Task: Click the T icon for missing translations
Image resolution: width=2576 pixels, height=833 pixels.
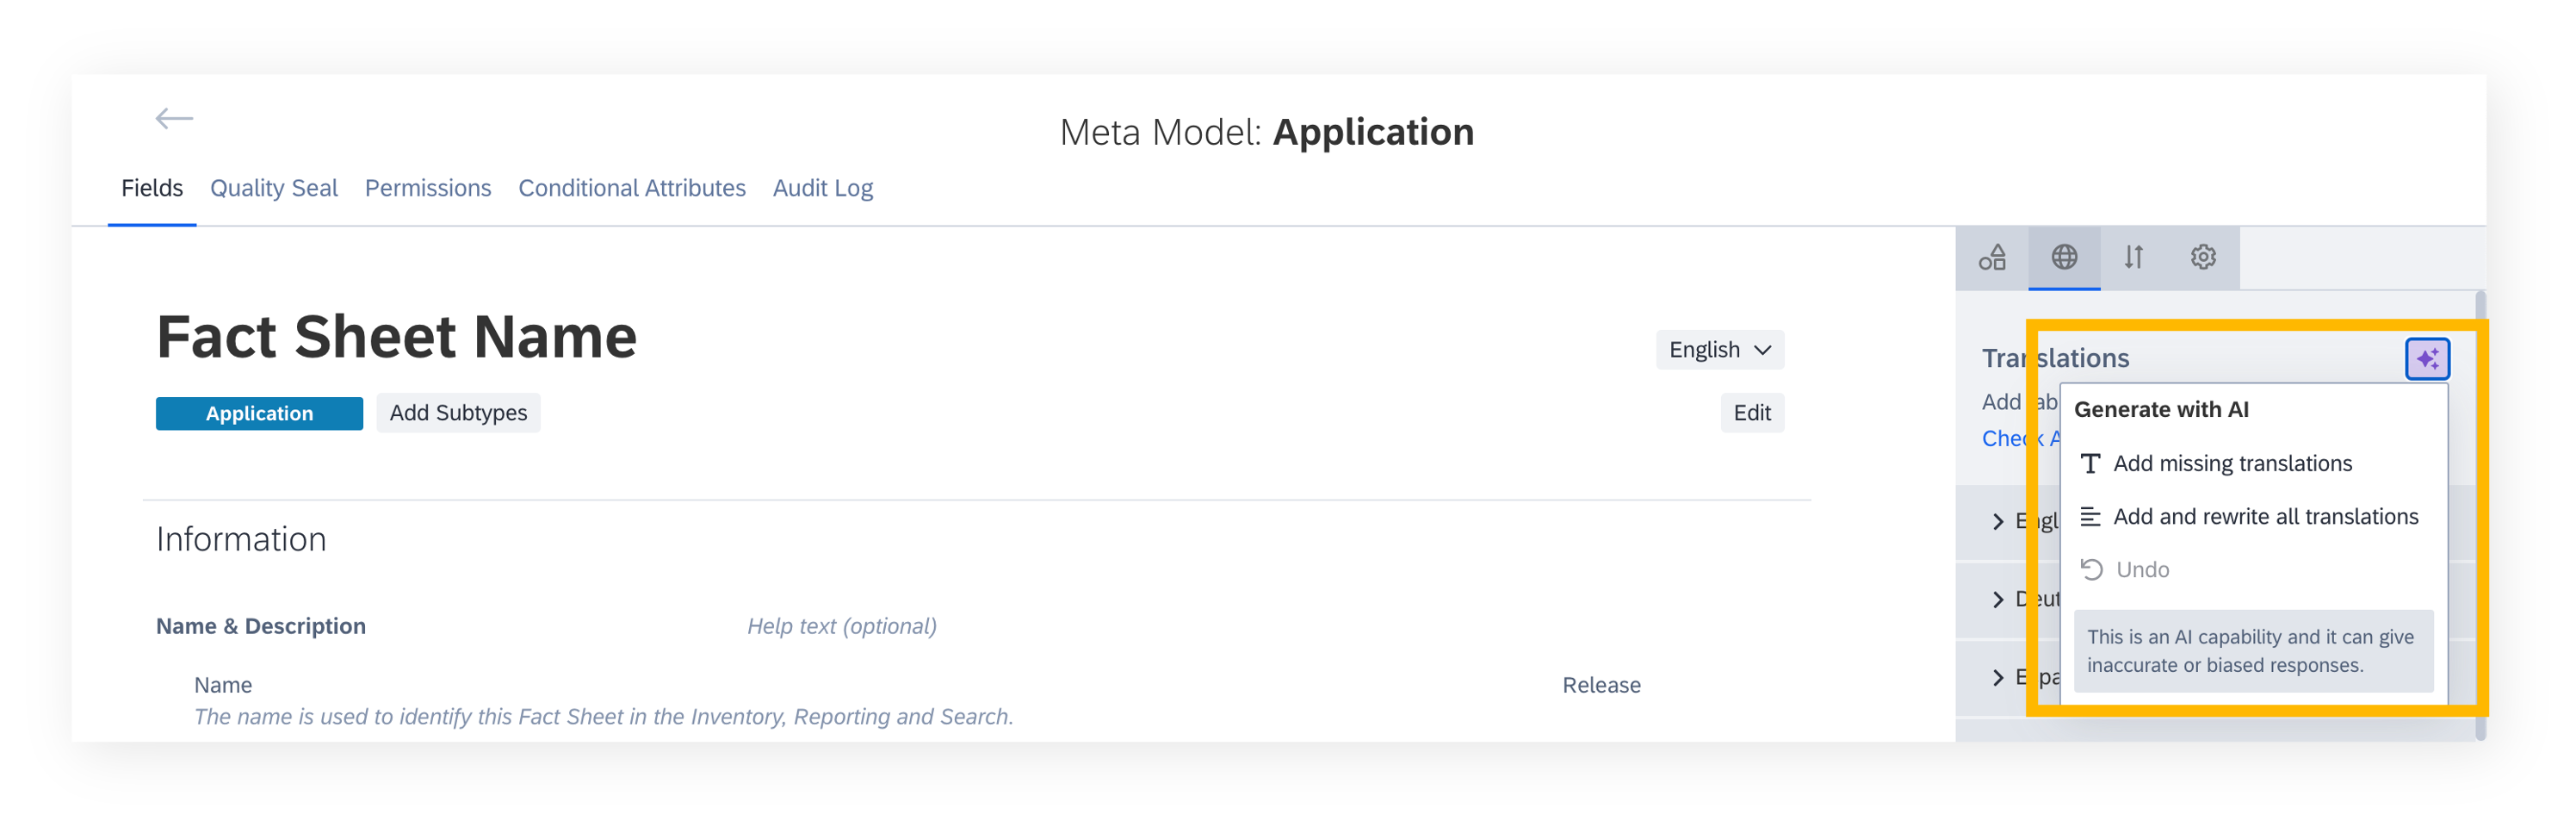Action: (x=2090, y=464)
